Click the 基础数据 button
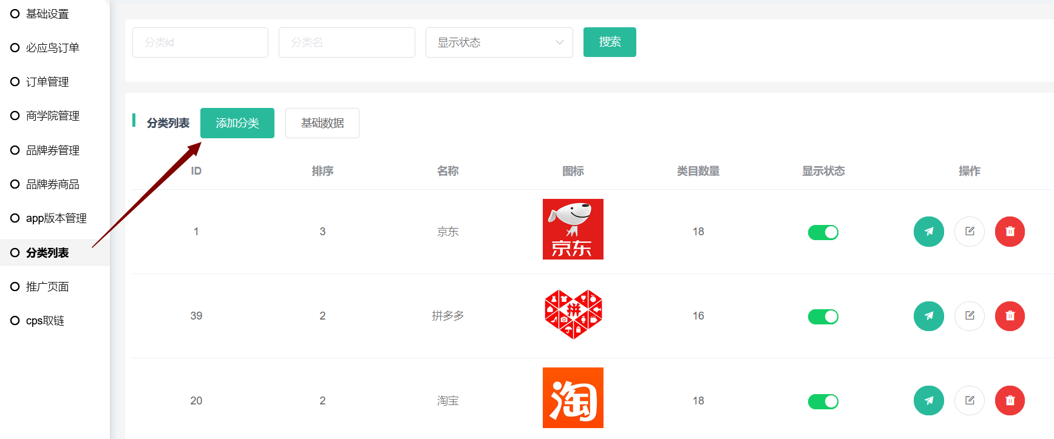 (x=322, y=123)
